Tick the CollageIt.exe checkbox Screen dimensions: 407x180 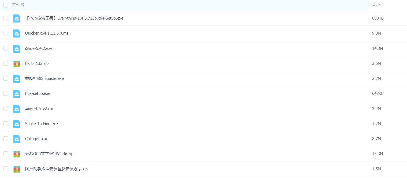click(x=6, y=138)
